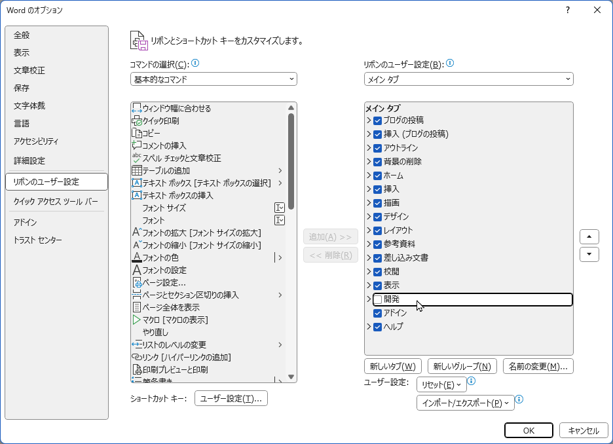Screen dimensions: 613x444
Task: Select the コメントの挿入 icon
Action: (x=136, y=145)
